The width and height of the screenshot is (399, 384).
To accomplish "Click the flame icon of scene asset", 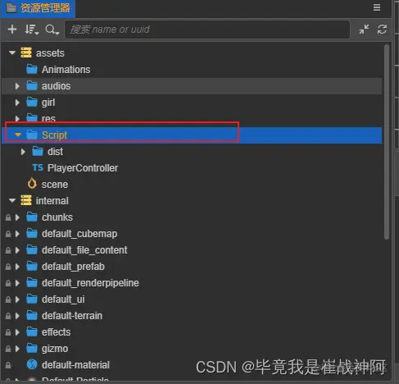I will [x=32, y=184].
